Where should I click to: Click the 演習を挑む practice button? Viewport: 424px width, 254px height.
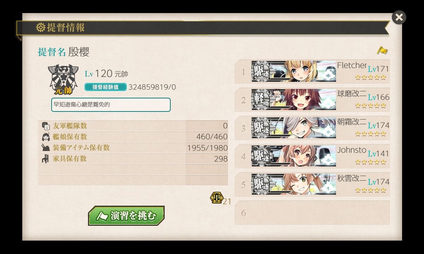(x=126, y=216)
